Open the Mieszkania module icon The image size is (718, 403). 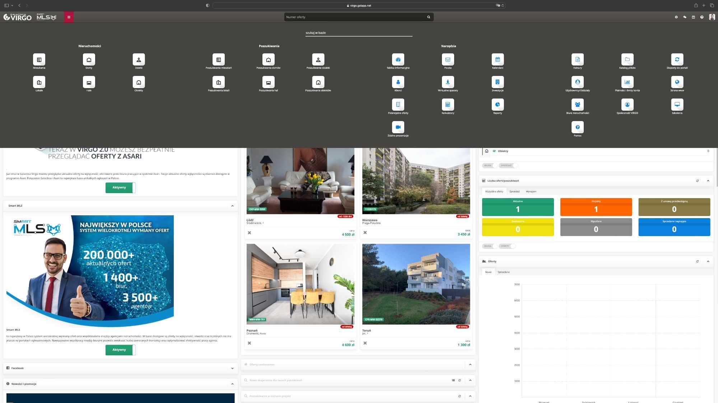39,59
